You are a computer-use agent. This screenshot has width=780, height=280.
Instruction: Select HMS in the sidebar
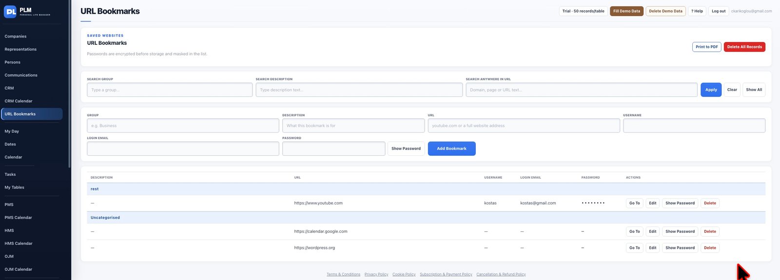pos(9,230)
